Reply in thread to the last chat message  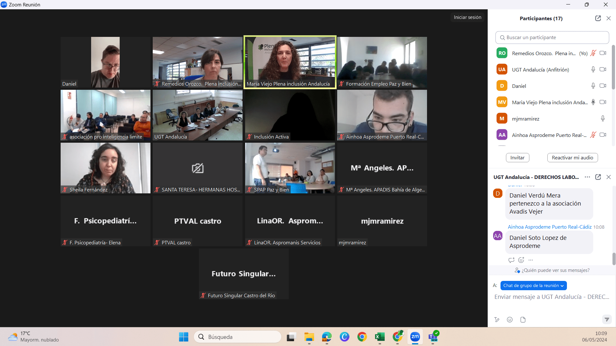click(x=511, y=260)
